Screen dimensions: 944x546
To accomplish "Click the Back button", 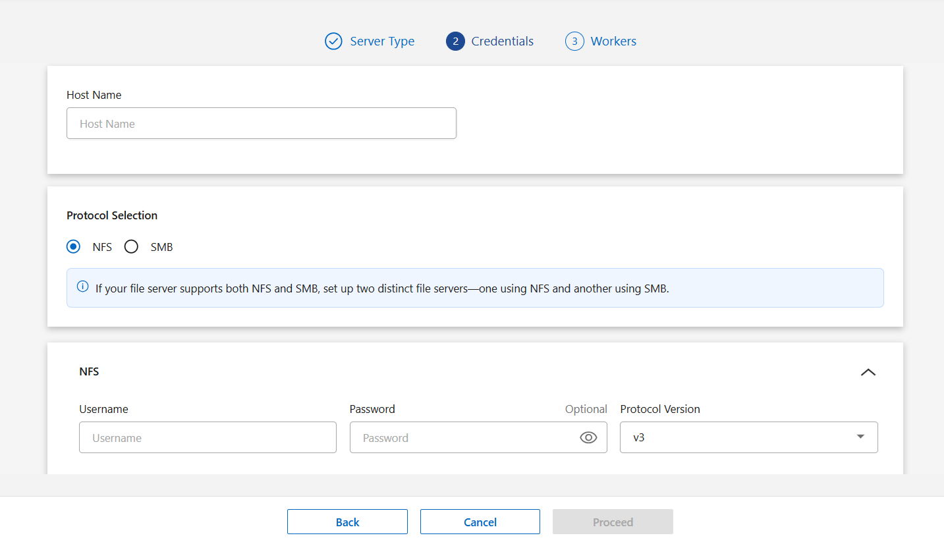I will pyautogui.click(x=347, y=521).
